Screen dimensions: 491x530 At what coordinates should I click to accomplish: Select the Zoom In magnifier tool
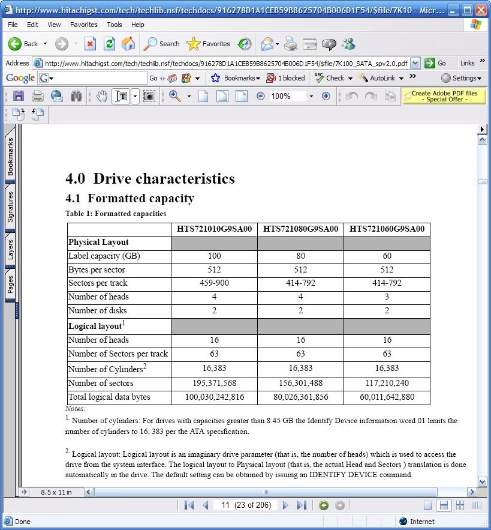(x=174, y=96)
